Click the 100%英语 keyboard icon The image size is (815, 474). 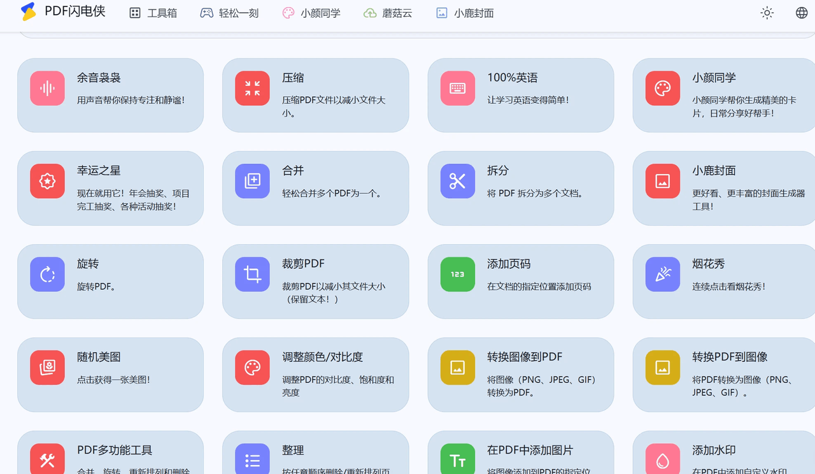pyautogui.click(x=458, y=88)
